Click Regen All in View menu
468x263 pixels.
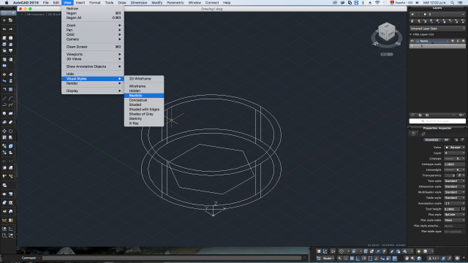(93, 18)
